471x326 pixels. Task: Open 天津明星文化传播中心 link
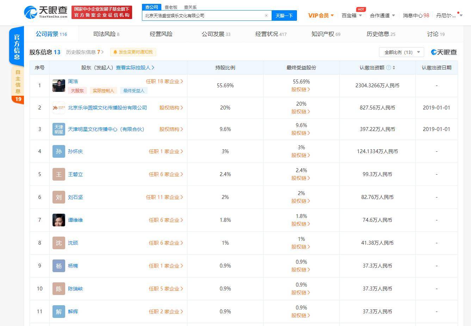106,129
